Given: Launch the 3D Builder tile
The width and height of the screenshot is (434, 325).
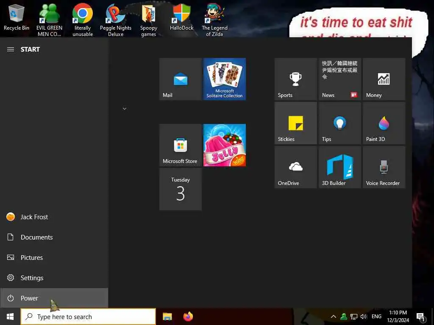Looking at the screenshot, I should click(339, 167).
